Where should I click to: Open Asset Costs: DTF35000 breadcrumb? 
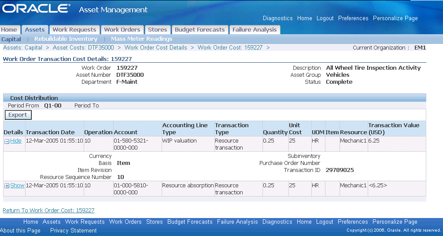click(83, 47)
